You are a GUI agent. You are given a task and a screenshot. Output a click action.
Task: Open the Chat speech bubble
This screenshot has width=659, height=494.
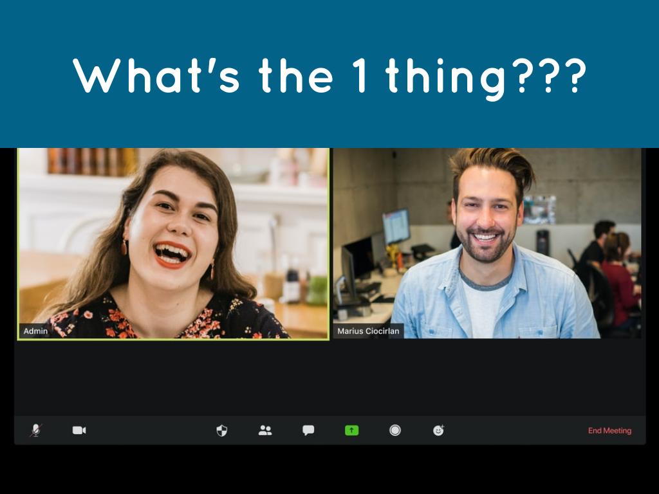(308, 430)
